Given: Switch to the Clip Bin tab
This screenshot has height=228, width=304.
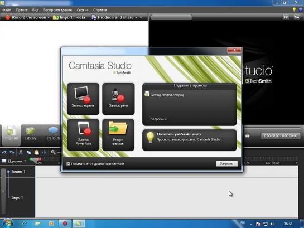Looking at the screenshot, I should 11,135.
